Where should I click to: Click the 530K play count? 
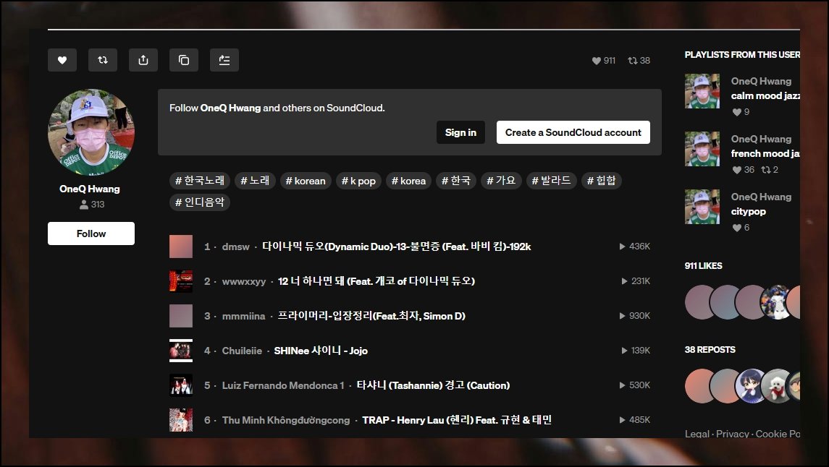[634, 385]
